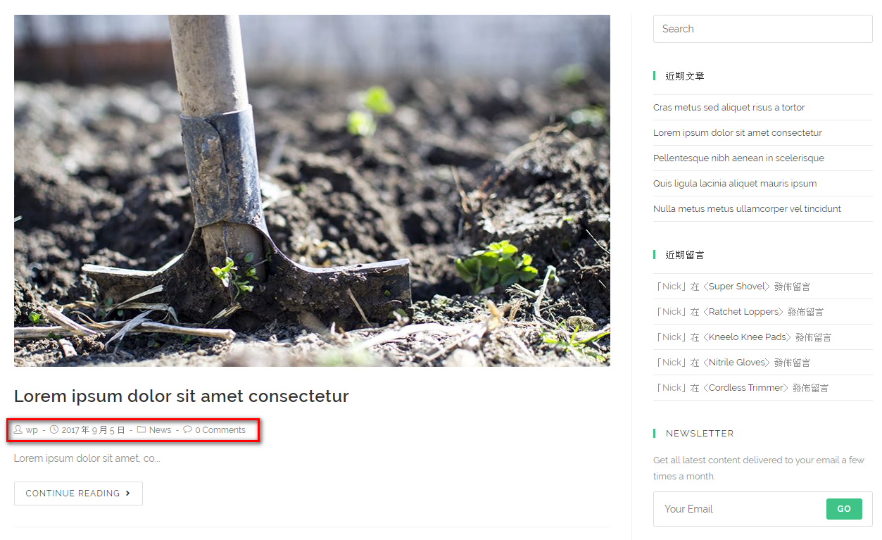Screen dimensions: 882x540
Task: Click the arrow in Continue Reading button
Action: [127, 494]
